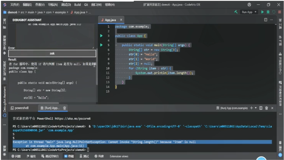Open the DebugBot Assistant sidebar icon

pyautogui.click(x=5, y=115)
